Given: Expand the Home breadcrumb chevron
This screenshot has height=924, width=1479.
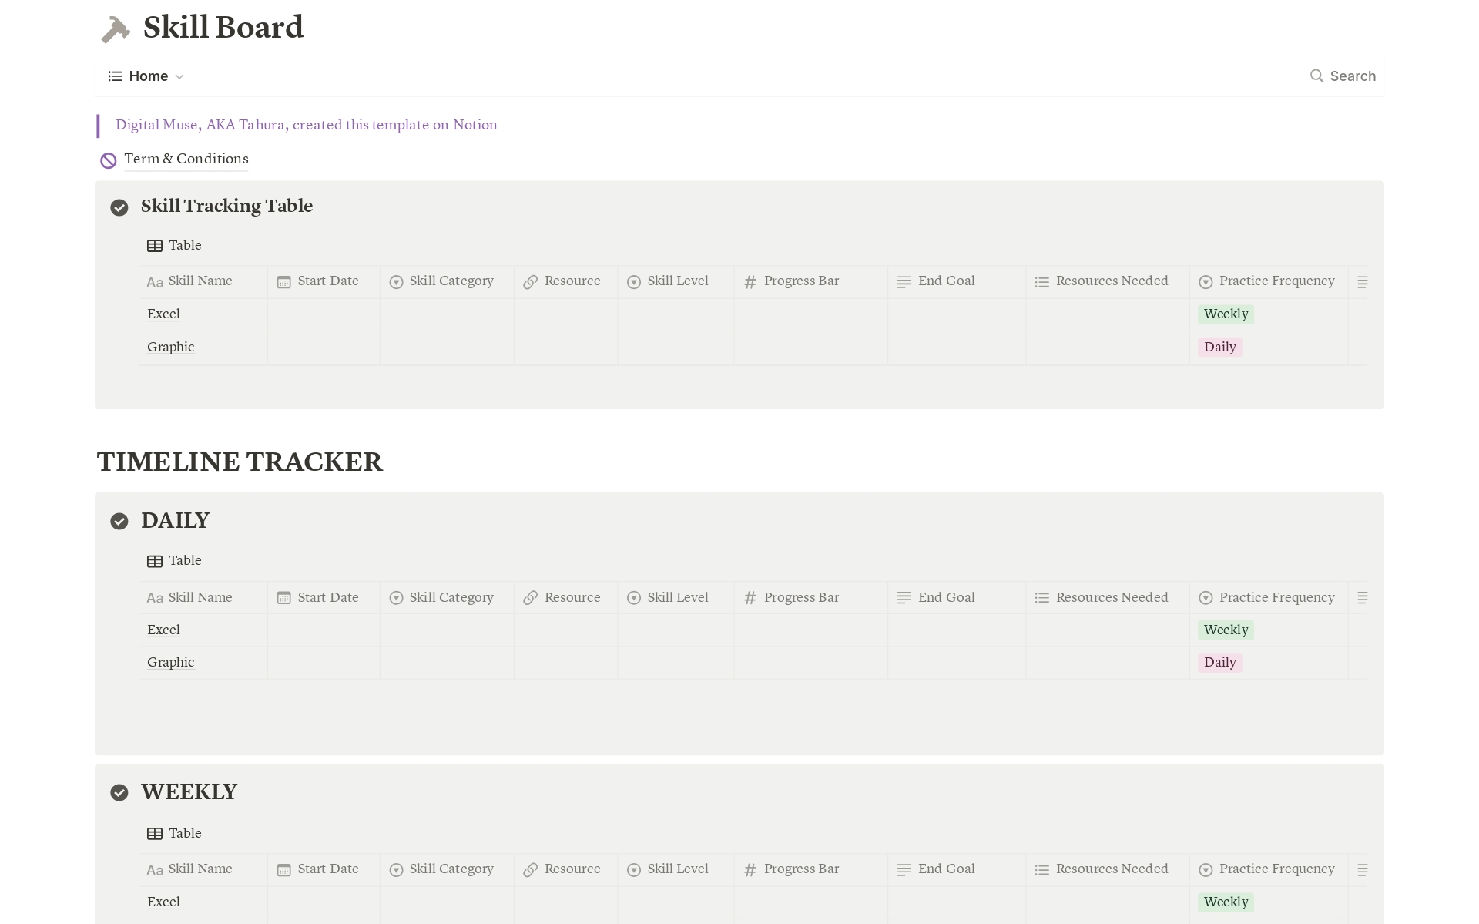Looking at the screenshot, I should click(178, 76).
